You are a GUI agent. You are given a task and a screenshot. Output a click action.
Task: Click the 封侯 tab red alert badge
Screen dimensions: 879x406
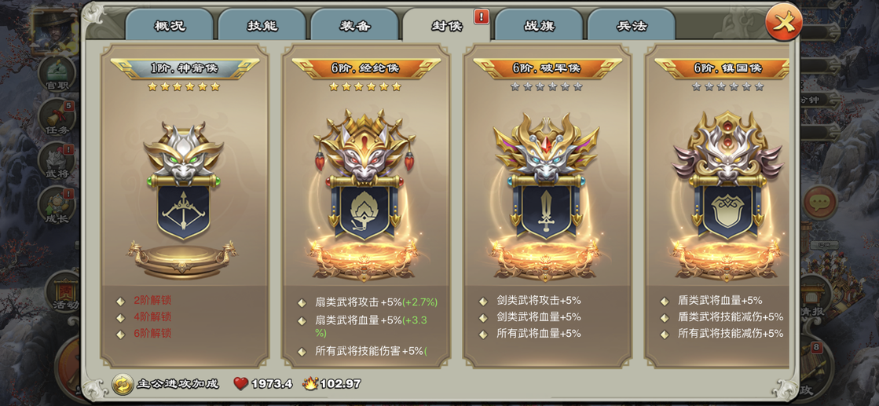pyautogui.click(x=481, y=16)
